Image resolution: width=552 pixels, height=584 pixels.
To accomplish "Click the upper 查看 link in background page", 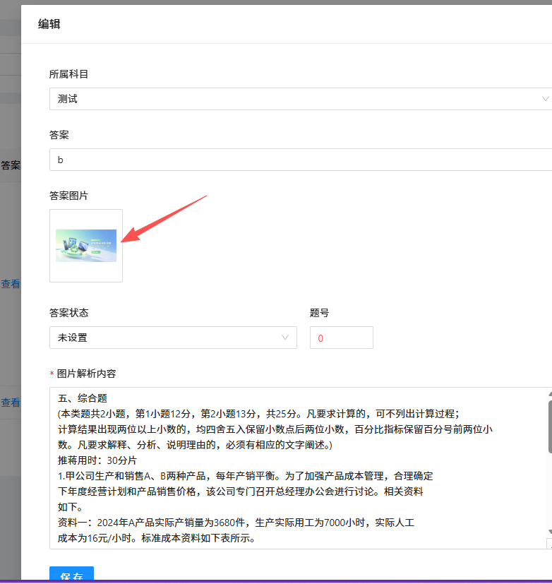I will tap(11, 284).
